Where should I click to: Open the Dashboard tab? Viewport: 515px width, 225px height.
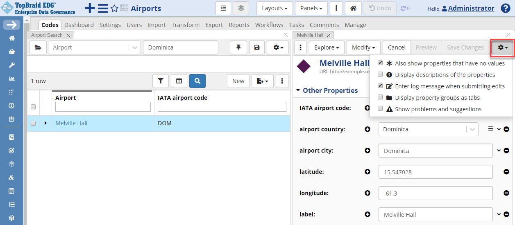79,25
